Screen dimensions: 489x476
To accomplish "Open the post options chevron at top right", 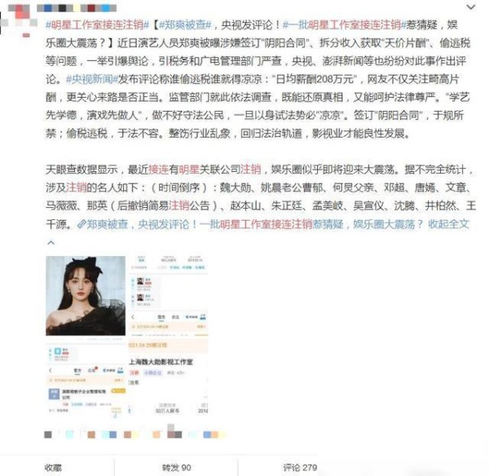I will click(471, 7).
